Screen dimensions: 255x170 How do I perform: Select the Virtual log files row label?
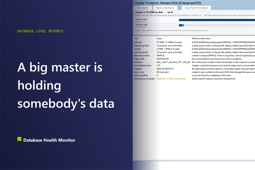tap(141, 75)
